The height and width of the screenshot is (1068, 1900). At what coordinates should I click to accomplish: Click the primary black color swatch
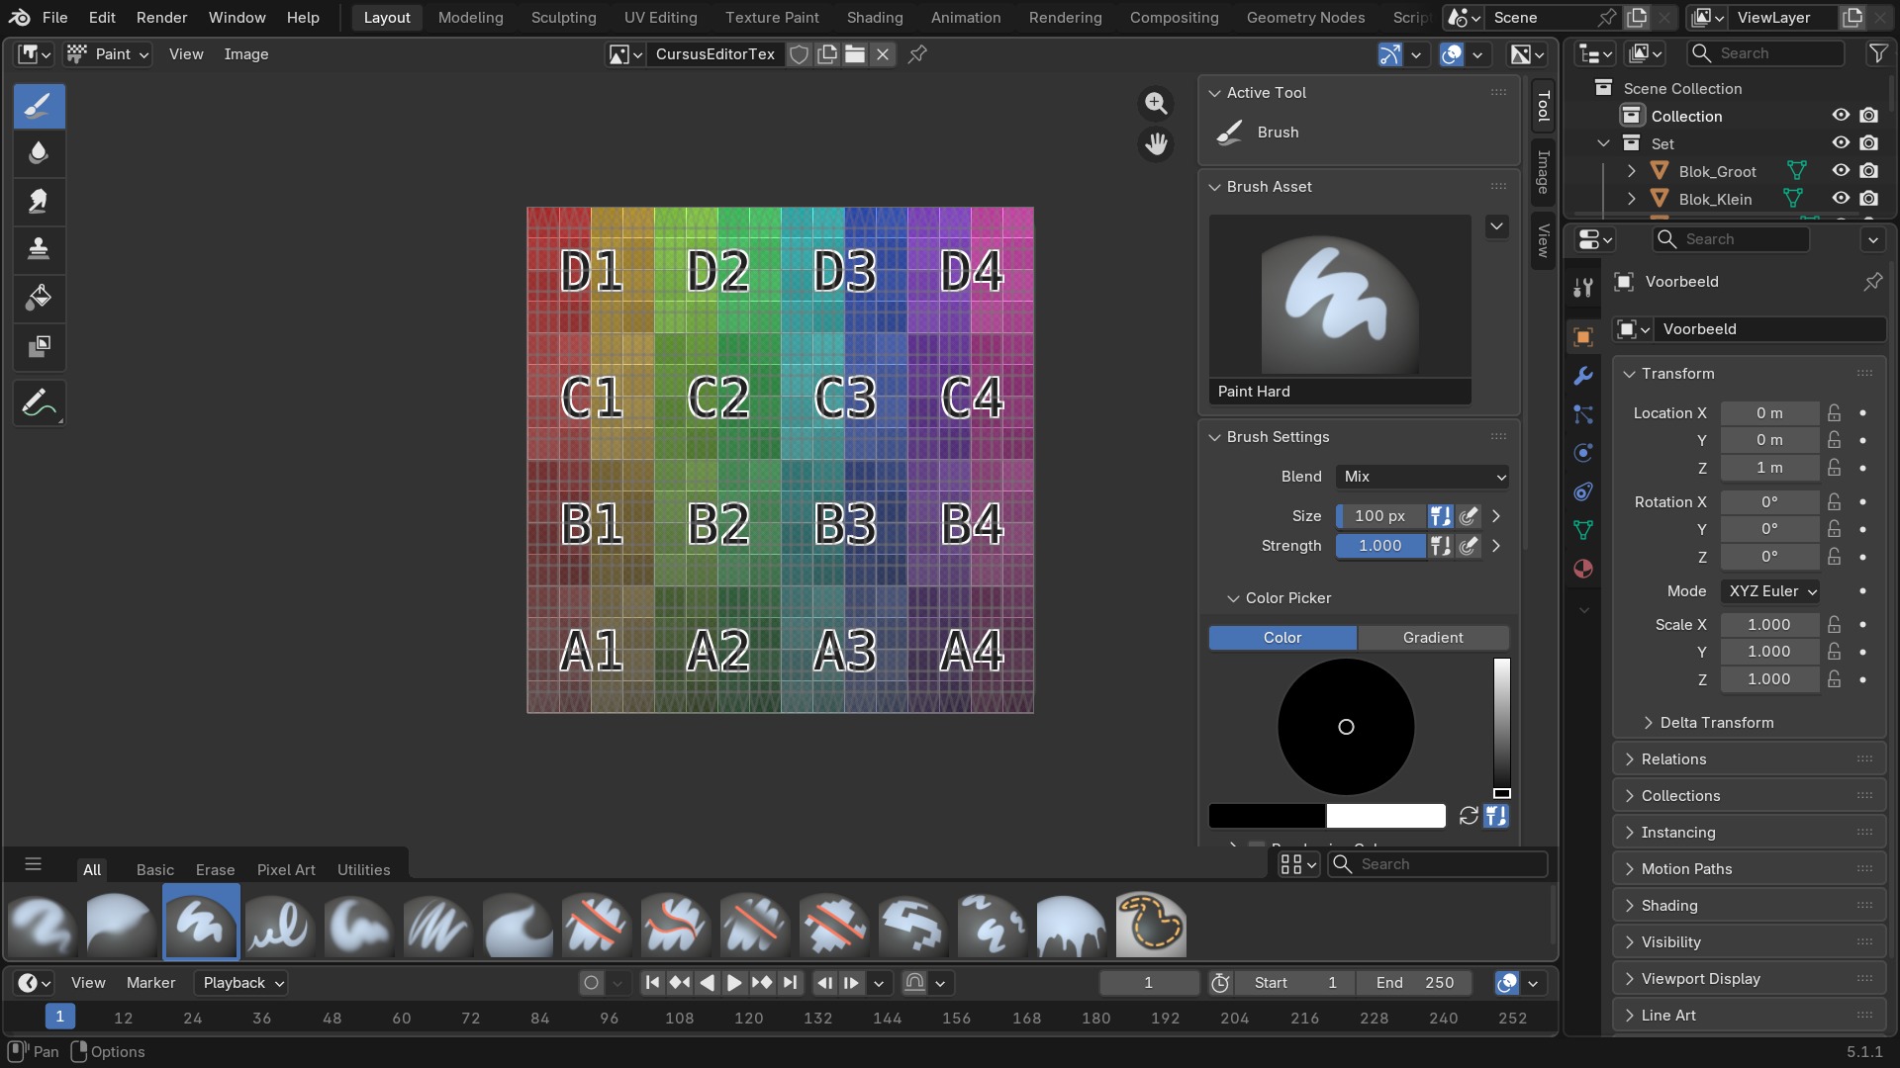[x=1267, y=816]
